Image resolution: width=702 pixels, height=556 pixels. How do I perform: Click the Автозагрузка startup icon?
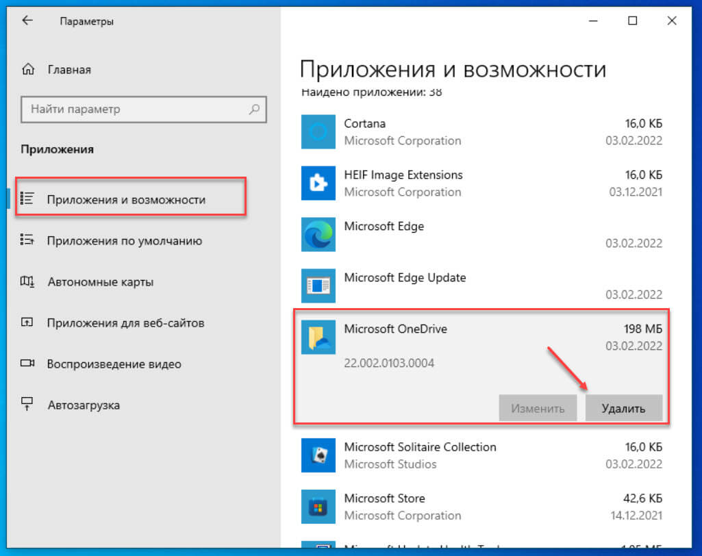27,404
